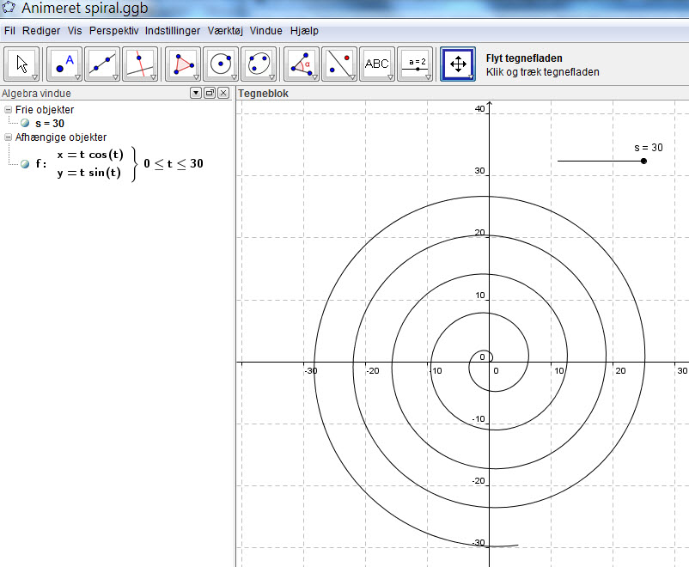689x567 pixels.
Task: Select the Reflect about line tool
Action: pos(339,64)
